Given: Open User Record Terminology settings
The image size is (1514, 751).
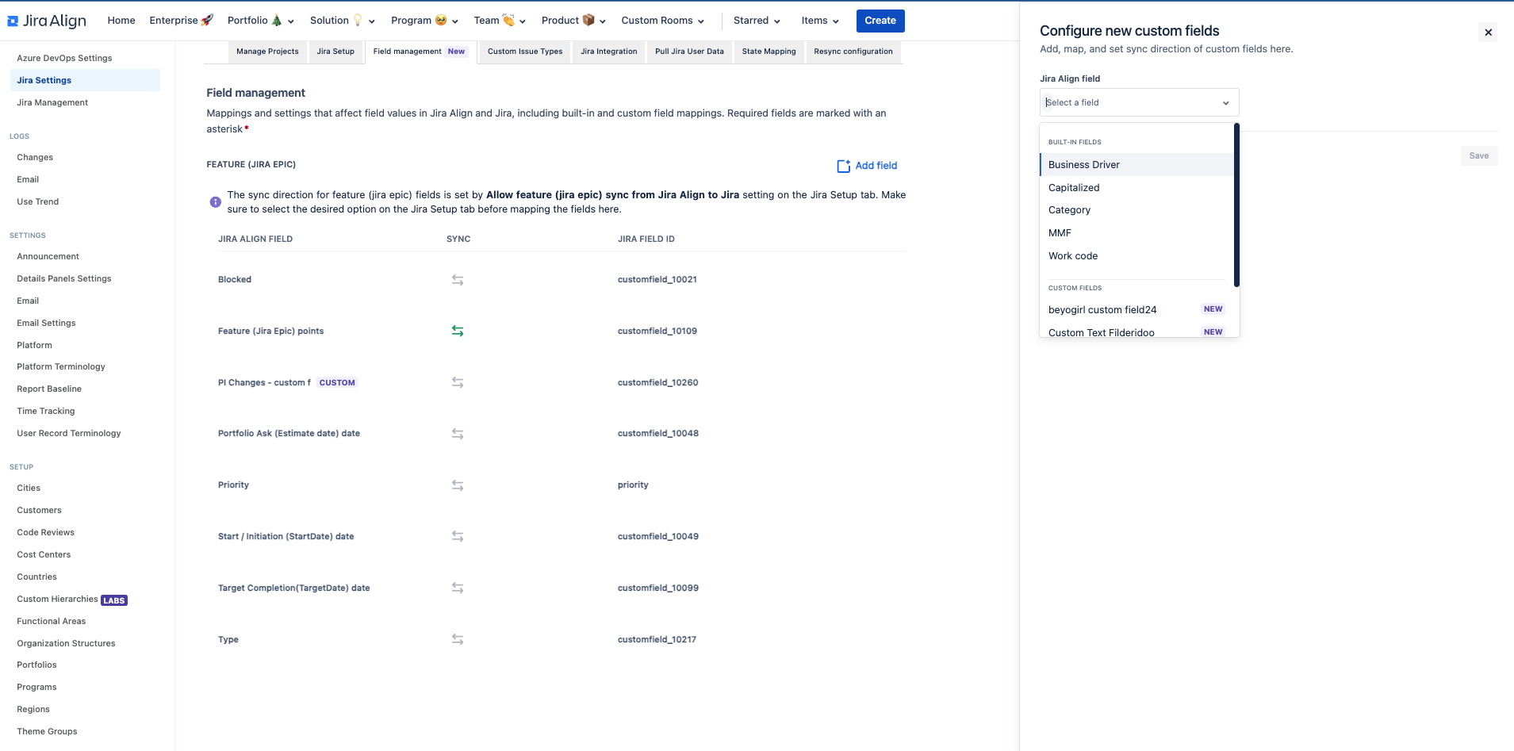Looking at the screenshot, I should coord(69,433).
